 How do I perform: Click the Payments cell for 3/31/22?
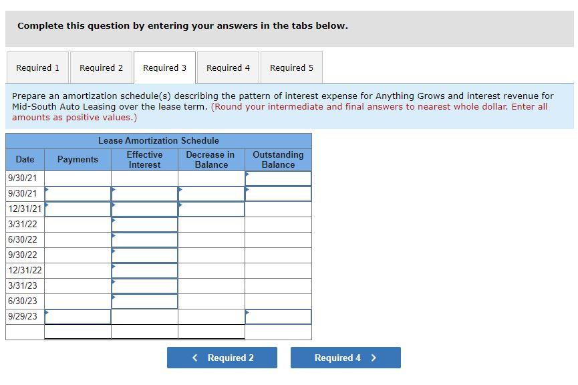[x=78, y=224]
